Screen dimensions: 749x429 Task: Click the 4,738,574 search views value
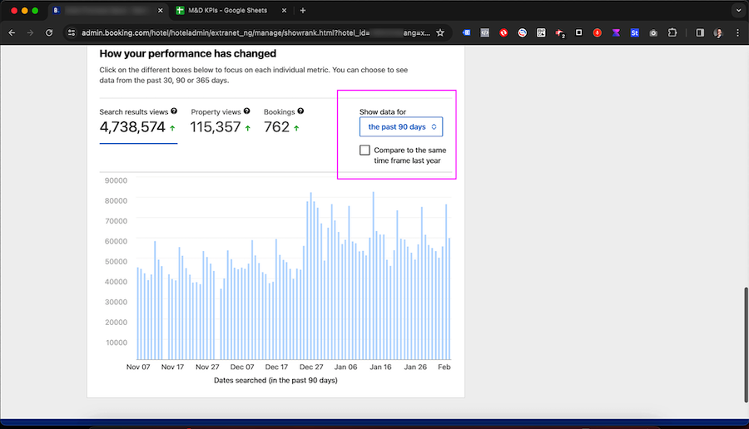coord(132,127)
